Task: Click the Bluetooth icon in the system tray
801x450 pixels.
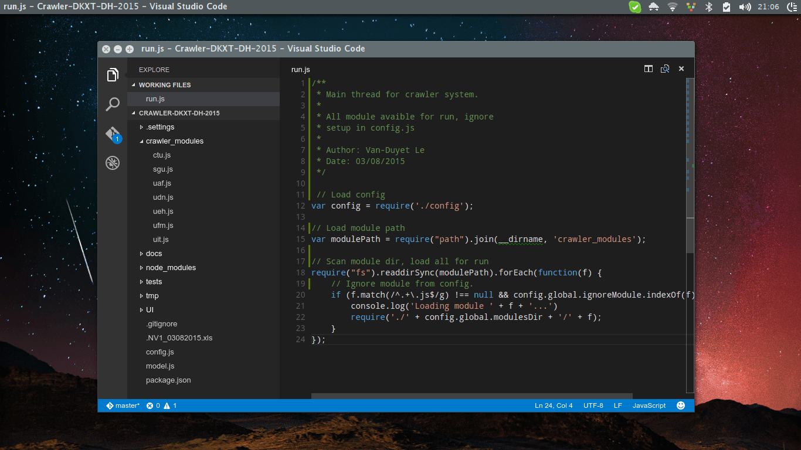Action: pos(709,6)
